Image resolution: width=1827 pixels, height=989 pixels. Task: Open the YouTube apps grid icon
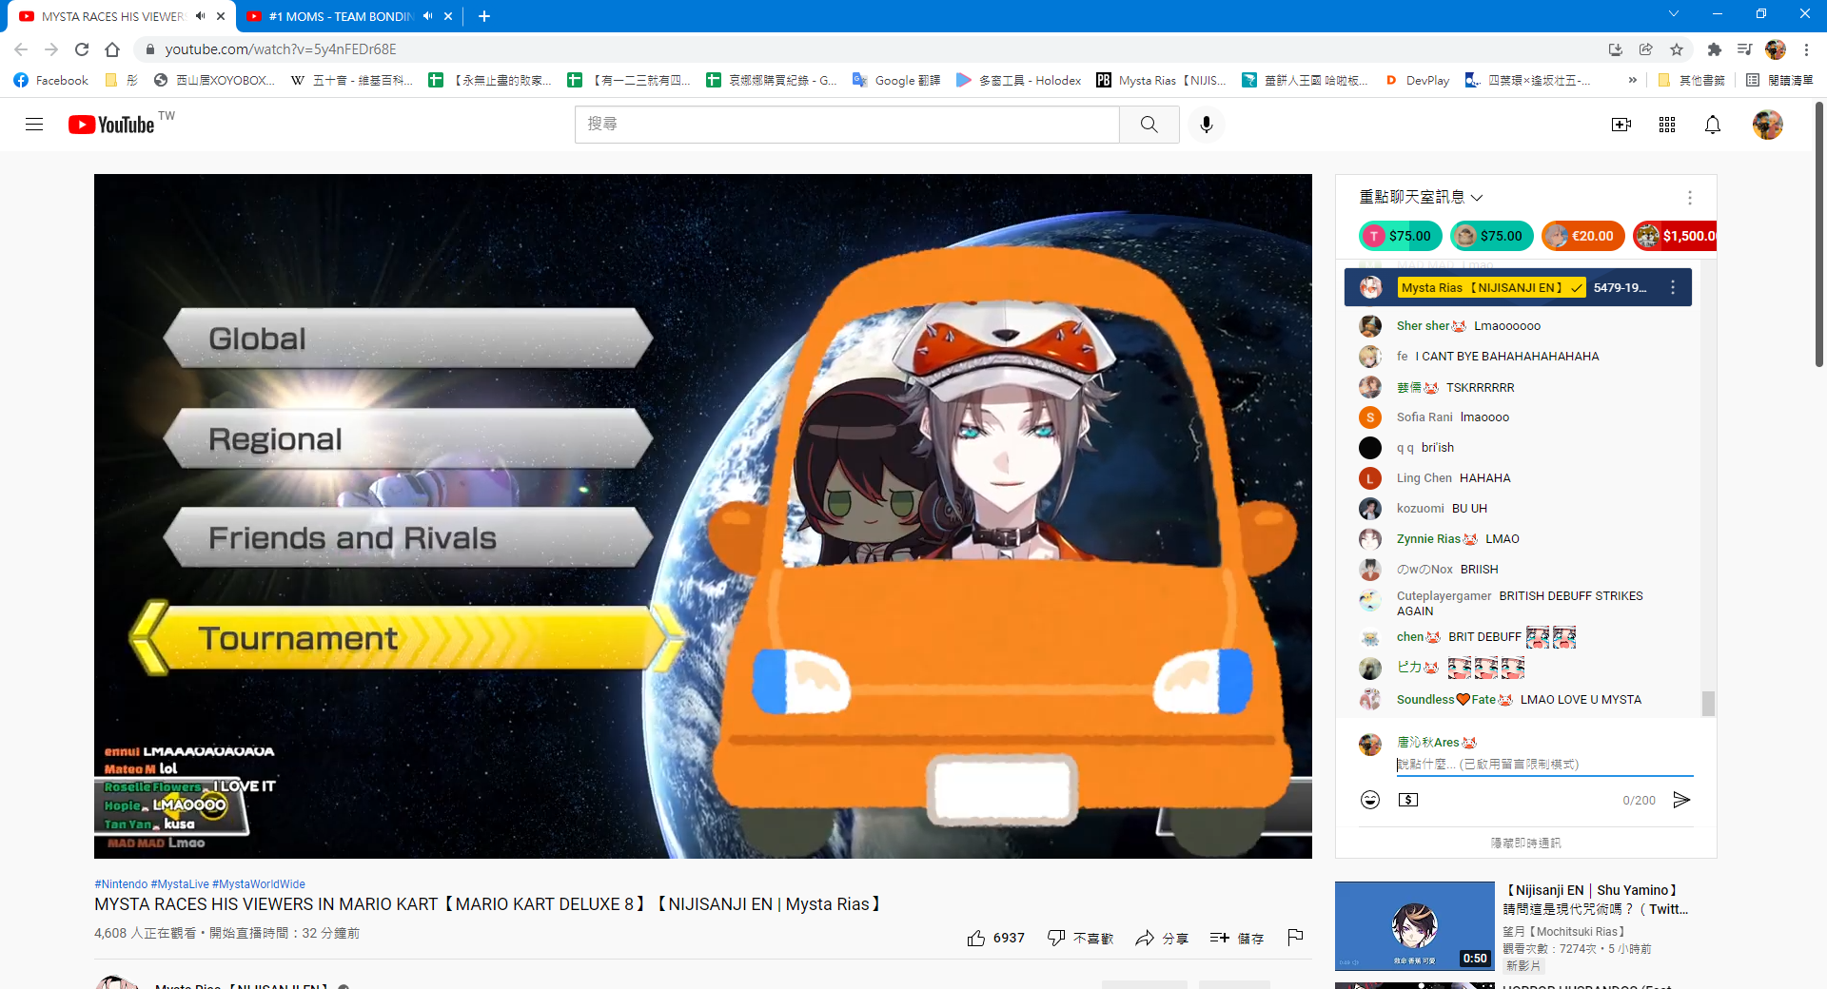click(1667, 125)
